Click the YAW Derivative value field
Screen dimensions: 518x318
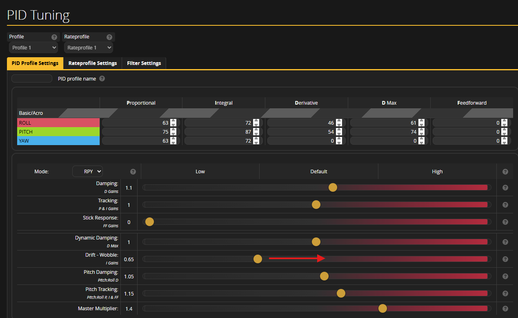307,141
